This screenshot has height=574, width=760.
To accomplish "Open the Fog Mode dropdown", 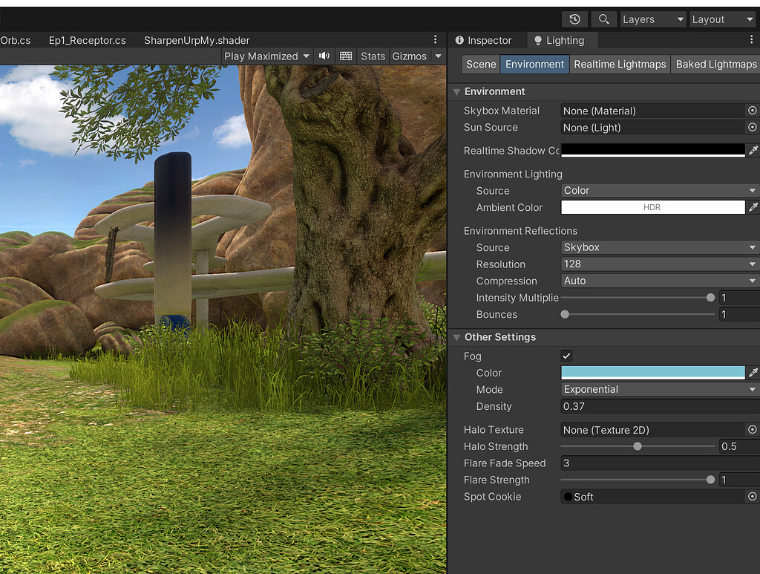I will pyautogui.click(x=658, y=389).
